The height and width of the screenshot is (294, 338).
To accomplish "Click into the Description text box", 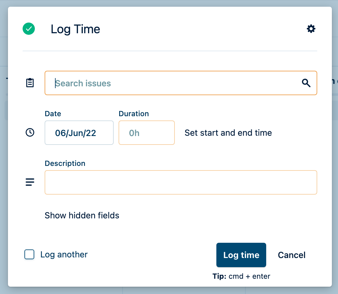I will point(181,182).
